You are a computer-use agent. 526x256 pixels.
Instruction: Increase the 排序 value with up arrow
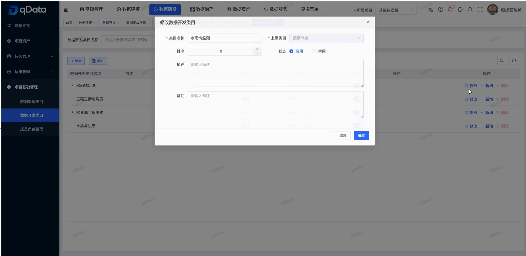click(x=257, y=49)
